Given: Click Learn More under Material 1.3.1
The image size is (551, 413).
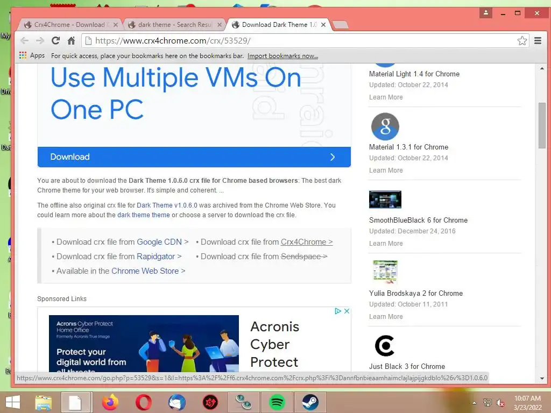Looking at the screenshot, I should pos(386,170).
